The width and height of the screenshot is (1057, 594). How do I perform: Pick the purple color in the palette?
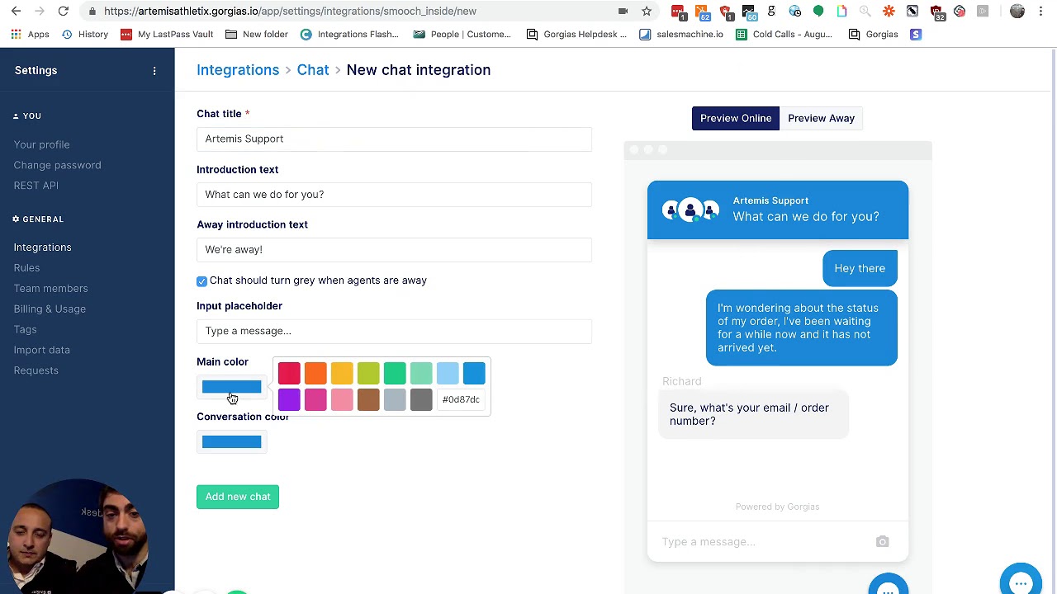[x=289, y=400]
